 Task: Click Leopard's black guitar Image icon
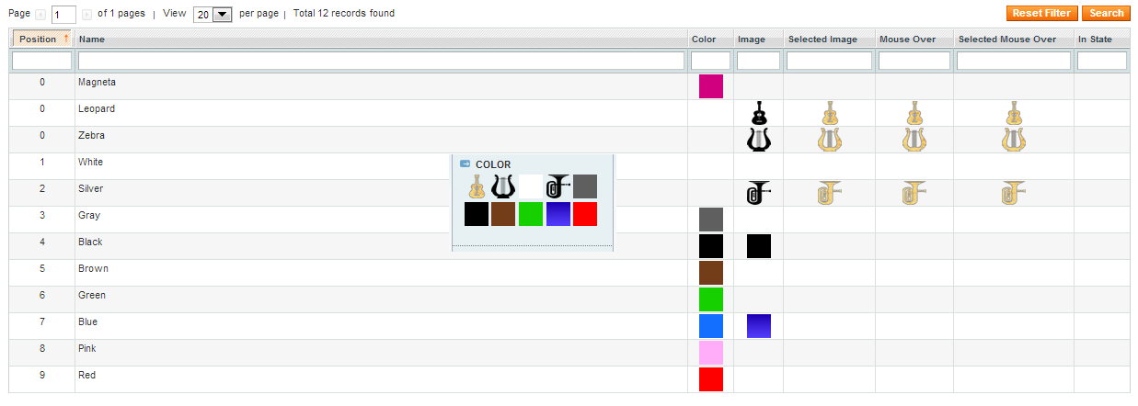point(758,113)
